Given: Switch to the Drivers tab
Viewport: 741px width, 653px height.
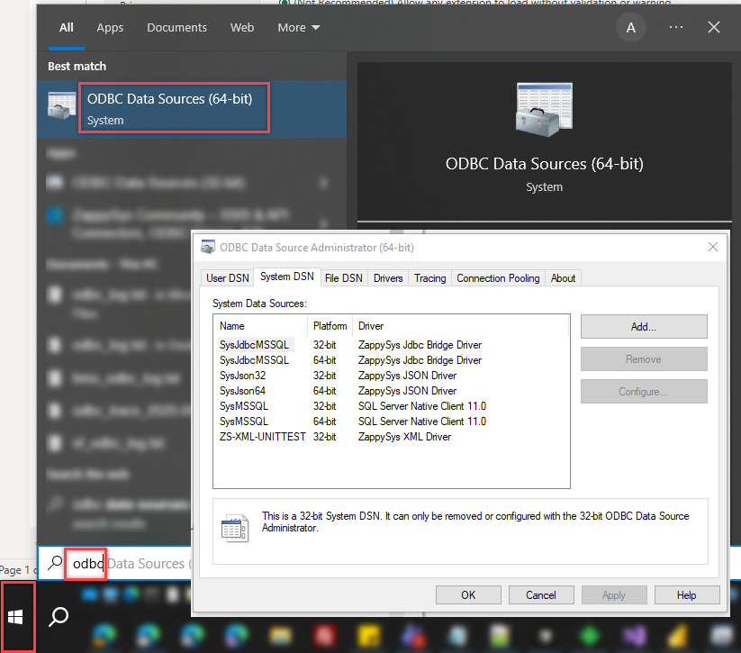Looking at the screenshot, I should click(387, 277).
